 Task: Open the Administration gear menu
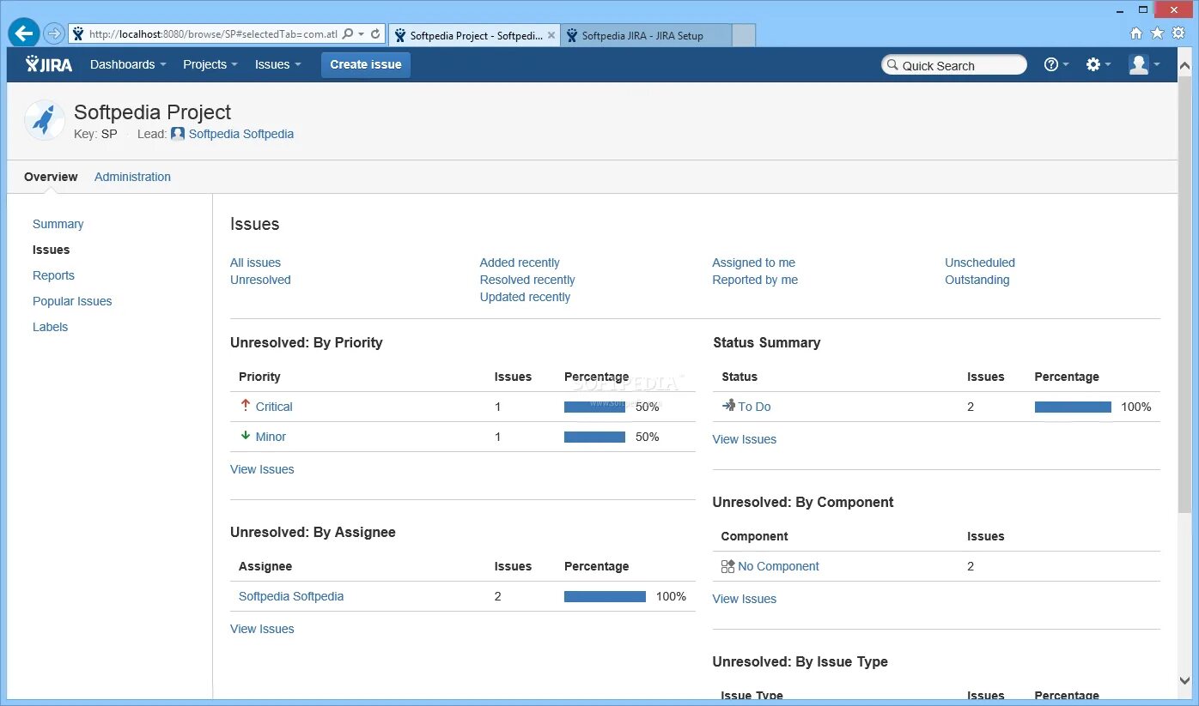pyautogui.click(x=1098, y=64)
